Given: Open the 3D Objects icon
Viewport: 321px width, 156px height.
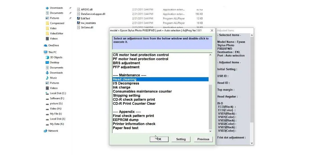Looking at the screenshot, I should tap(47, 58).
